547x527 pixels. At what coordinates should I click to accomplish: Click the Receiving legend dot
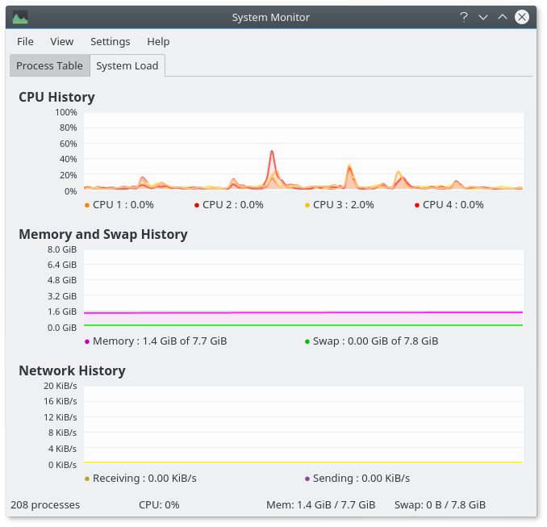tap(87, 479)
